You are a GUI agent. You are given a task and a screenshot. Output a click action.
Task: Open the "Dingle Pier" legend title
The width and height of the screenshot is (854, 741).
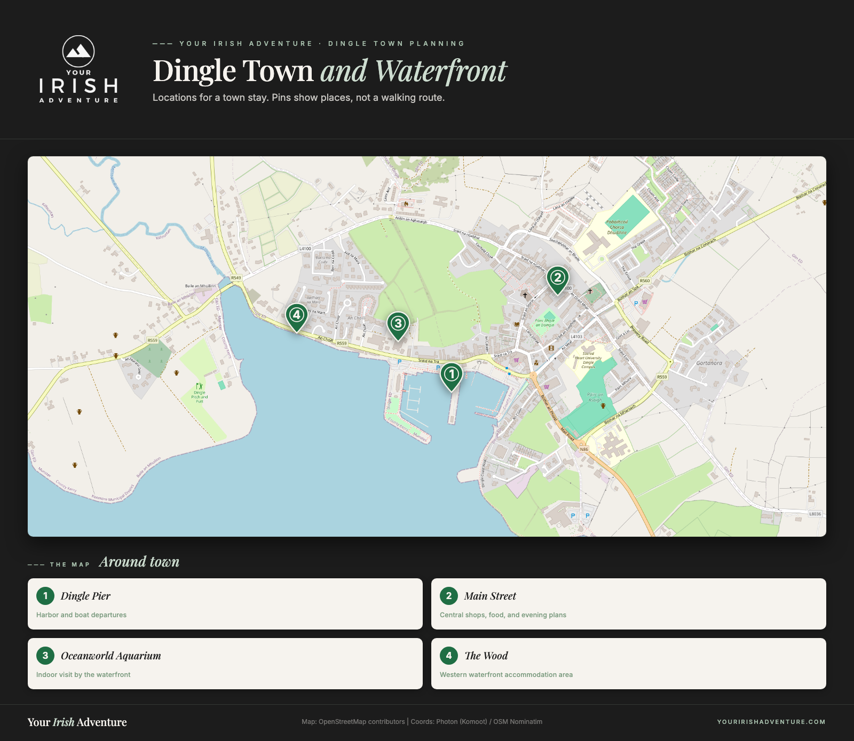(x=86, y=596)
